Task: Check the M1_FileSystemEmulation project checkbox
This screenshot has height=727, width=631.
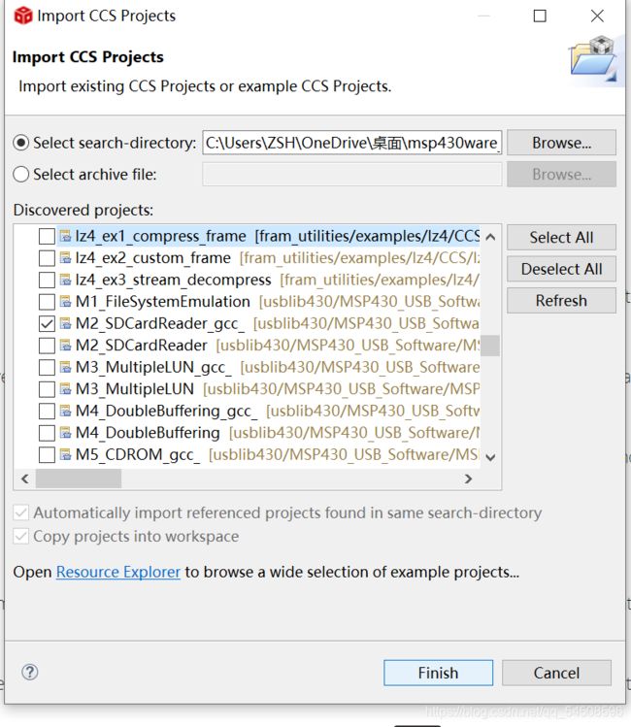Action: tap(47, 302)
